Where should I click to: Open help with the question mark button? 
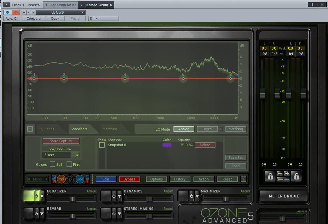243,179
